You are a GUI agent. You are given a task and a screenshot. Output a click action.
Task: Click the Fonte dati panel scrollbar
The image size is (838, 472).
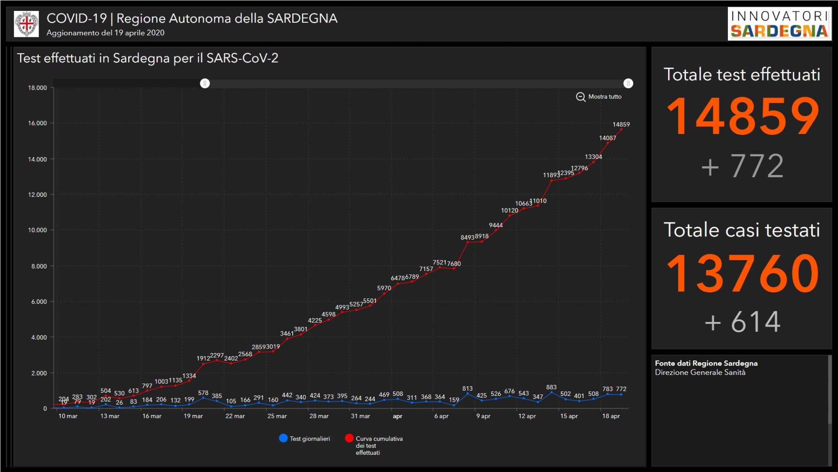[x=830, y=389]
